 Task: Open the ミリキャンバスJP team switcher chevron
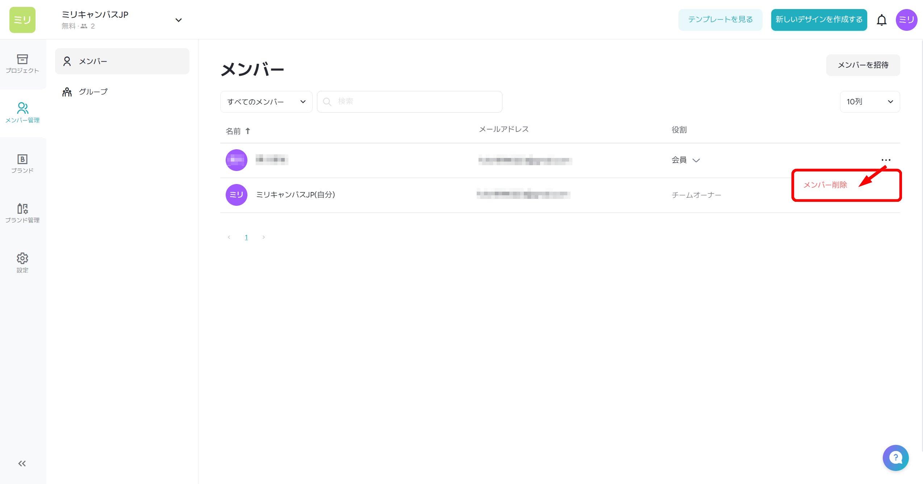178,20
